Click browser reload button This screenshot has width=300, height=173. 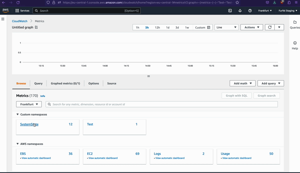coord(18,2)
